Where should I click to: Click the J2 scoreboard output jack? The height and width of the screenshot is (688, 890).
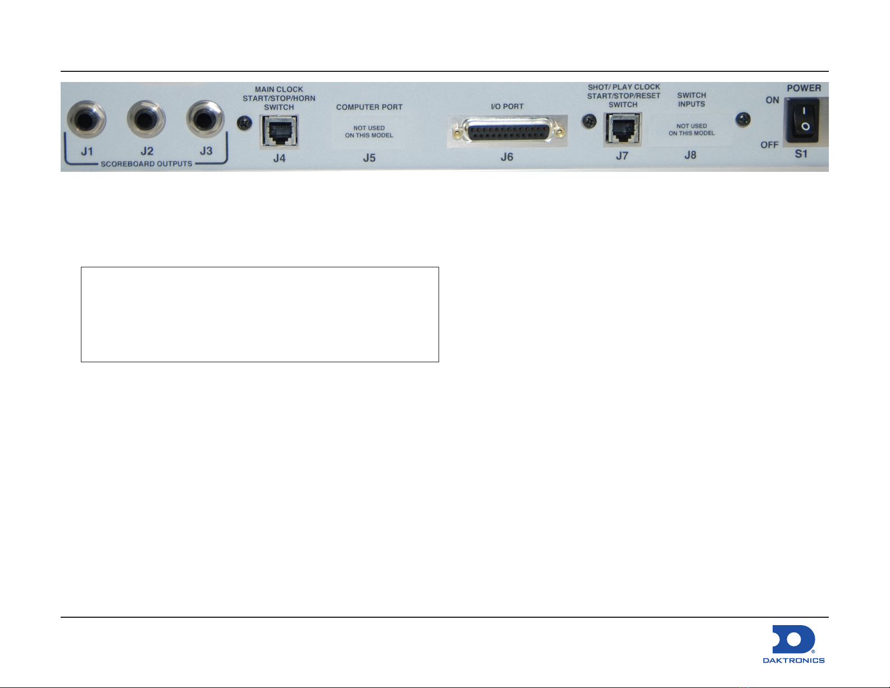click(x=146, y=120)
